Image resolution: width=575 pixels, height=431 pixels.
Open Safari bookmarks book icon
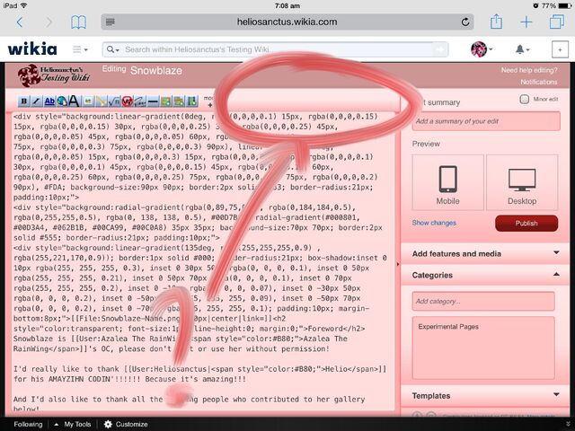click(78, 22)
